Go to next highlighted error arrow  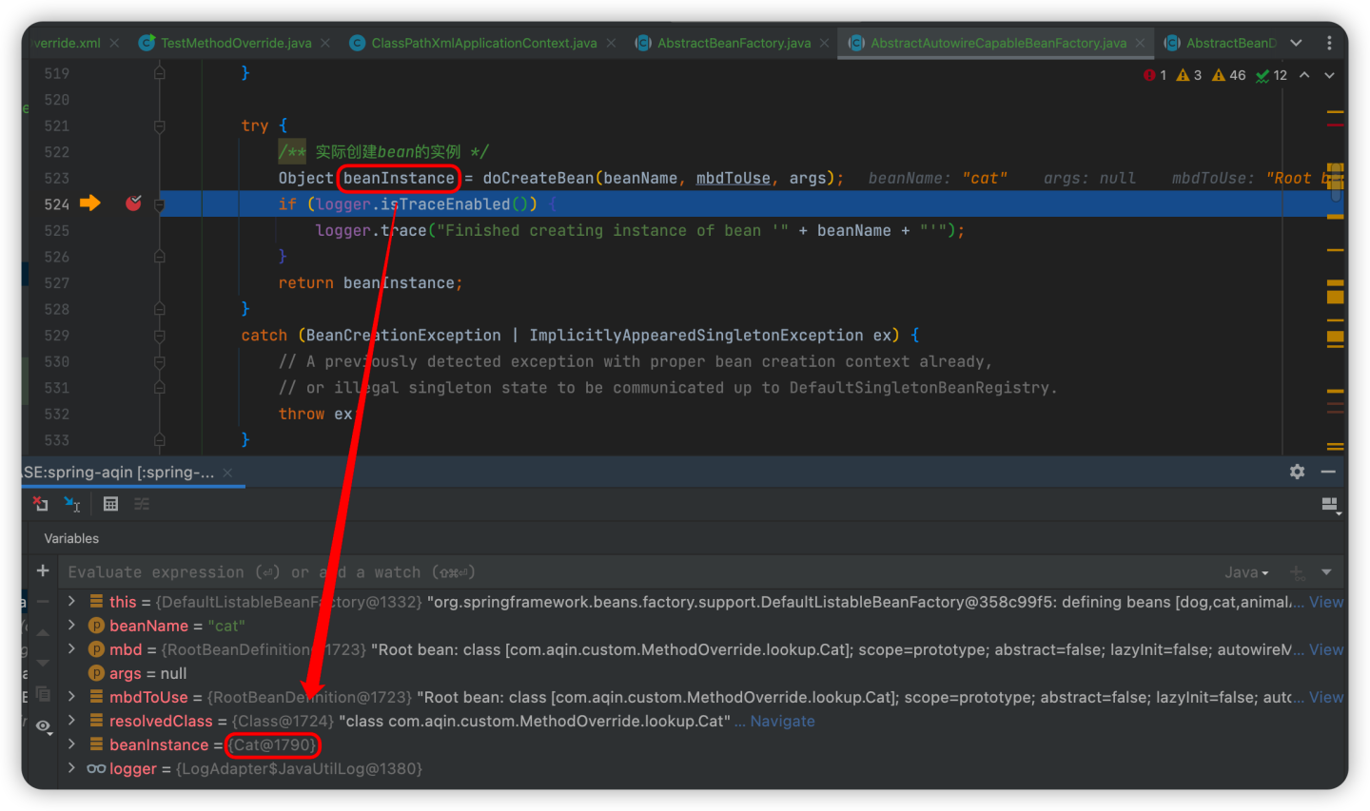click(x=1329, y=75)
